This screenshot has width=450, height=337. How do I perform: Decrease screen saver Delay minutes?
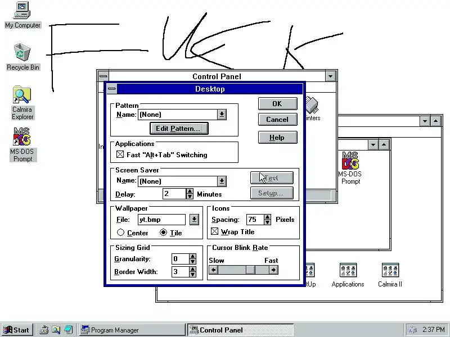pyautogui.click(x=190, y=197)
